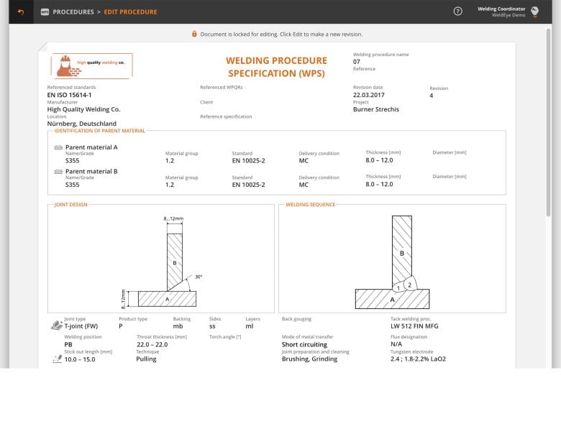Click the orange lock icon in notice

[194, 34]
